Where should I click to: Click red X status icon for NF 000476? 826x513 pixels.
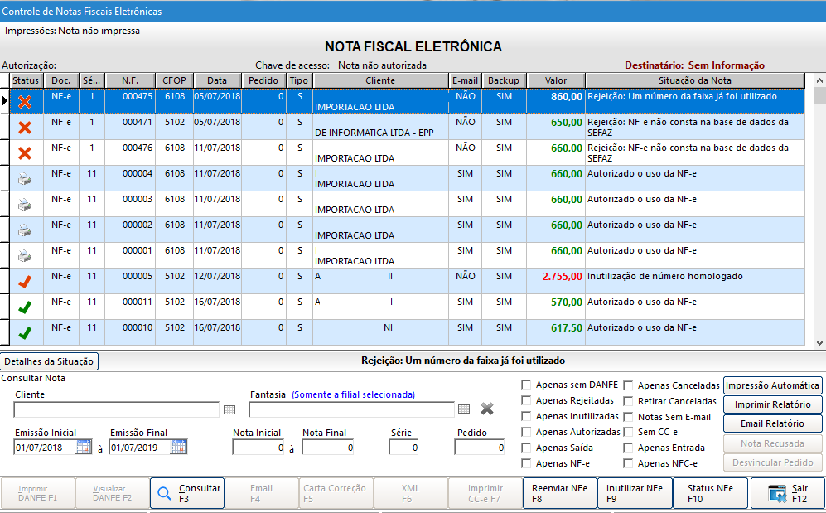click(25, 152)
